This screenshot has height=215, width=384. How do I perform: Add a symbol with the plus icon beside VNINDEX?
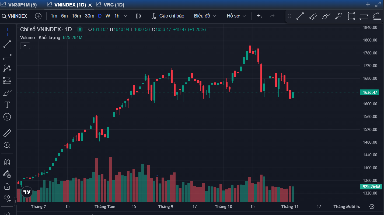coord(38,16)
